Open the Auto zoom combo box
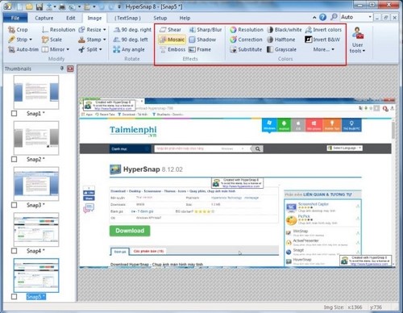 356,17
